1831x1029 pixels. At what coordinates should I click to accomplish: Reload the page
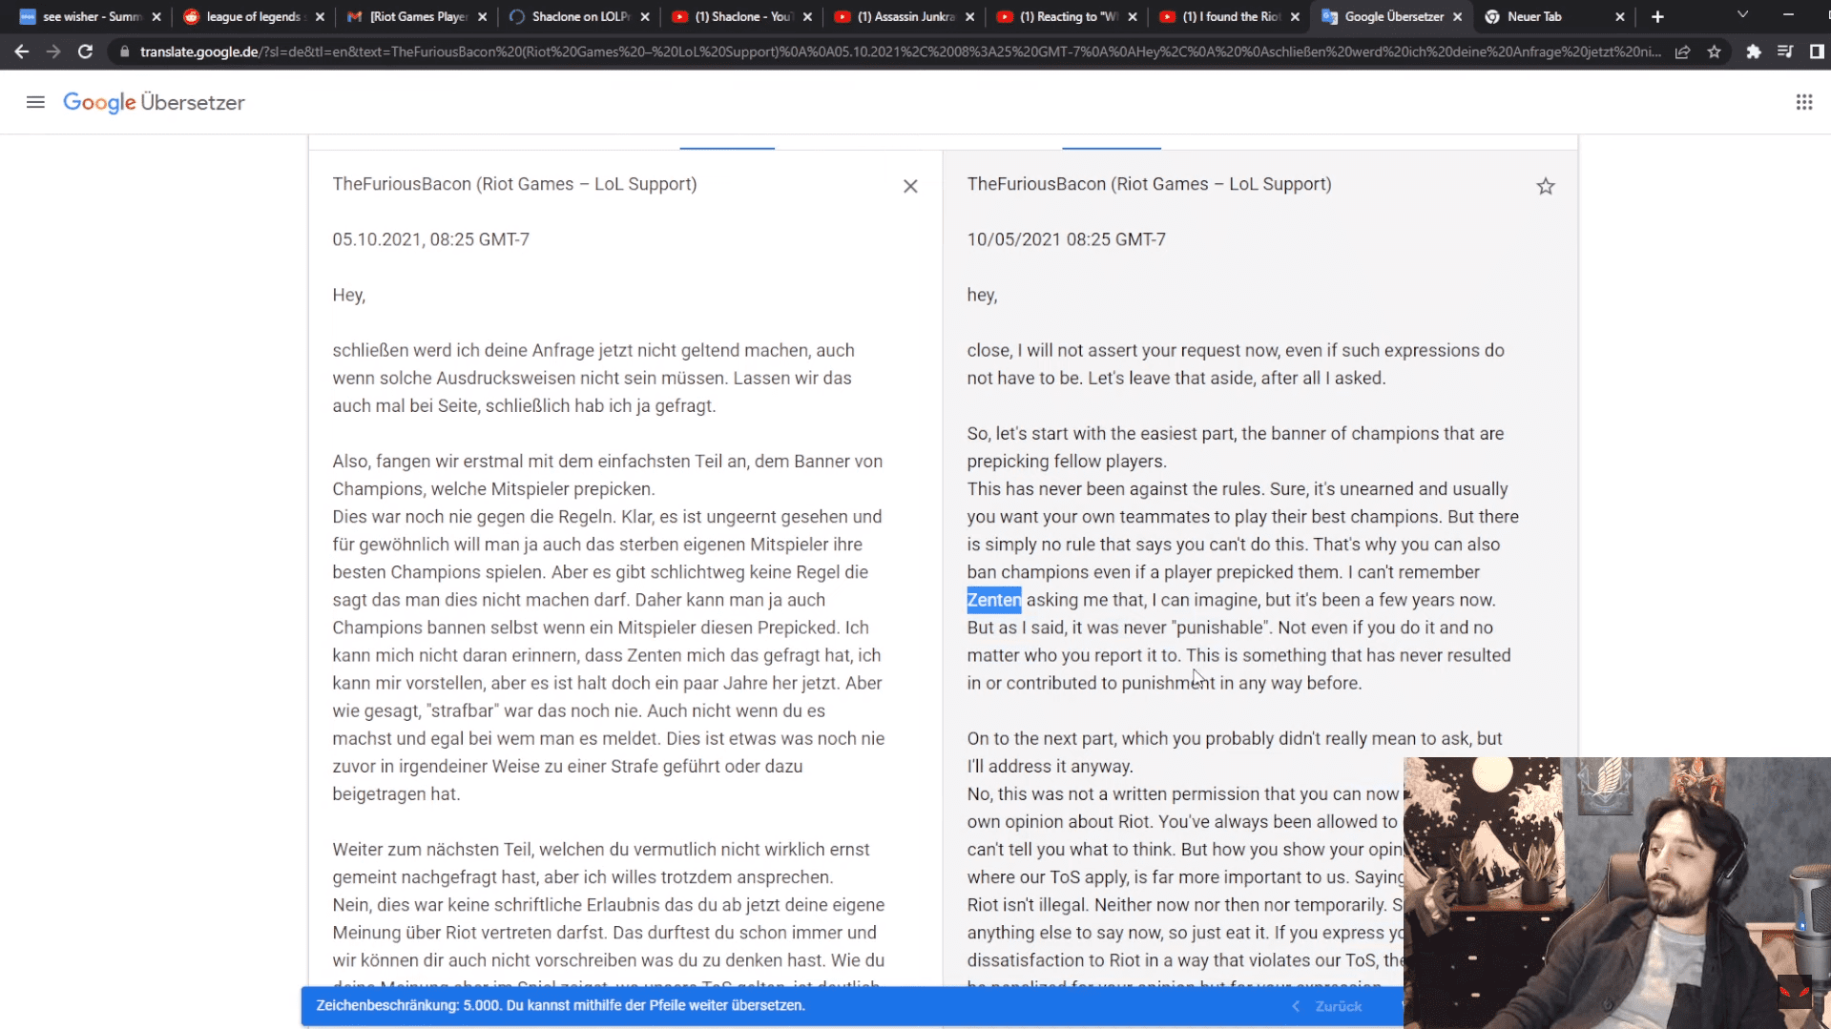coord(85,51)
